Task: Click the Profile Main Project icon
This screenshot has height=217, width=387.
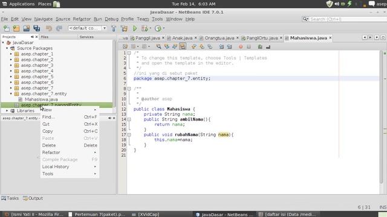Action: coord(158,28)
